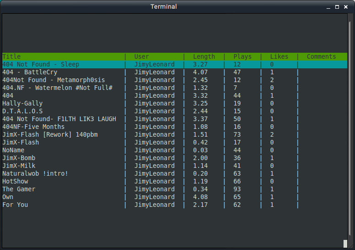Click the terminal vertical scrollbar
Screen dimensions: 355x250
click(x=350, y=128)
